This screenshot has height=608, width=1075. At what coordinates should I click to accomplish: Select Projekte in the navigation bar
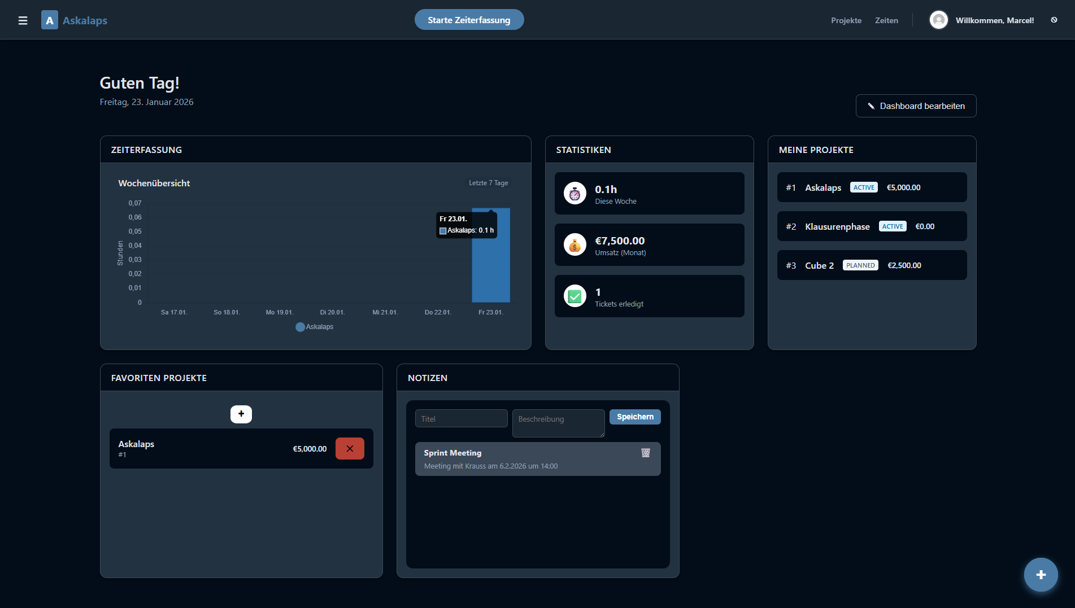846,20
